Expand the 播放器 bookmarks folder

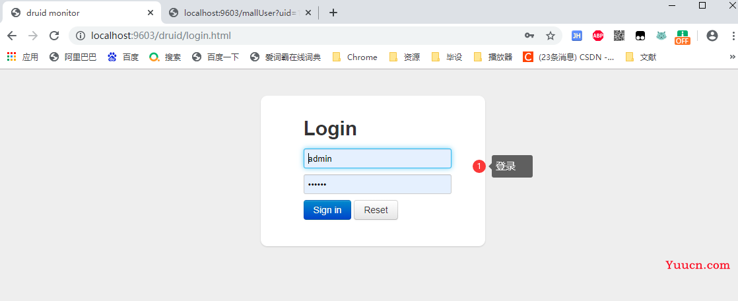(x=493, y=57)
